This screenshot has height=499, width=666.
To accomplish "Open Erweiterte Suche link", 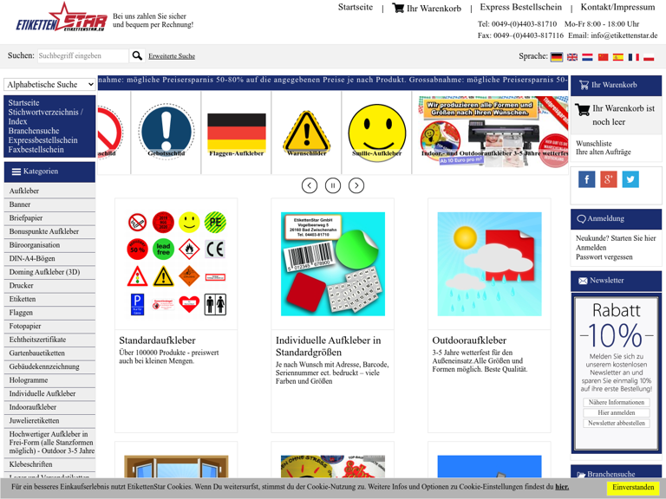I will (172, 56).
